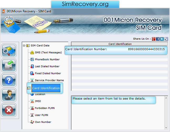The height and width of the screenshot is (132, 170).
Task: Share on Twitter icon
Action: coord(162,39)
